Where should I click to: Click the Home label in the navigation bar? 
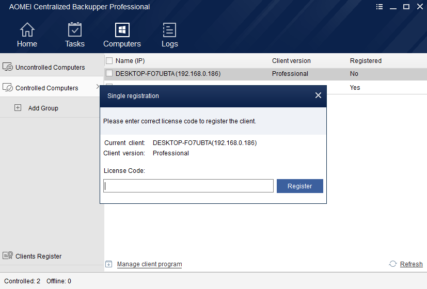pyautogui.click(x=27, y=44)
